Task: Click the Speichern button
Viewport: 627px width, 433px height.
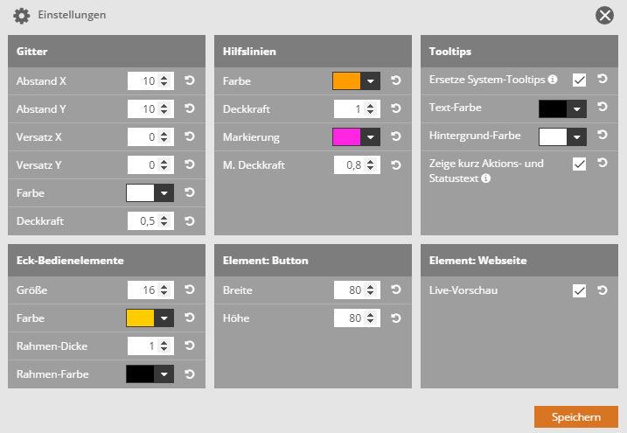Action: pyautogui.click(x=575, y=416)
